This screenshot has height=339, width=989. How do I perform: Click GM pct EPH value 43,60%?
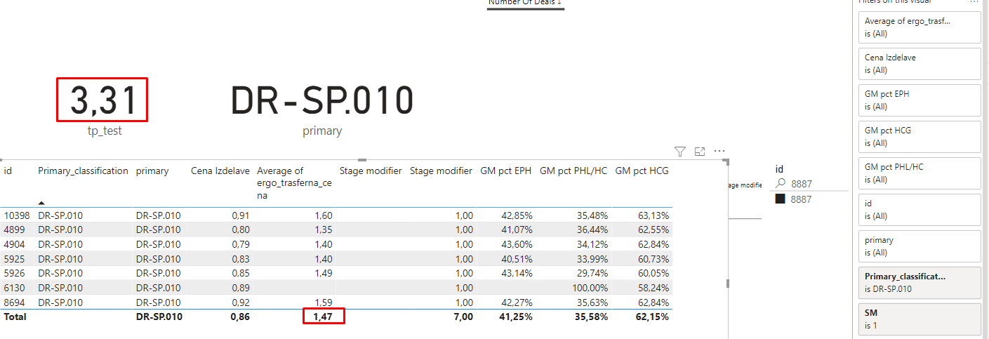click(x=516, y=244)
